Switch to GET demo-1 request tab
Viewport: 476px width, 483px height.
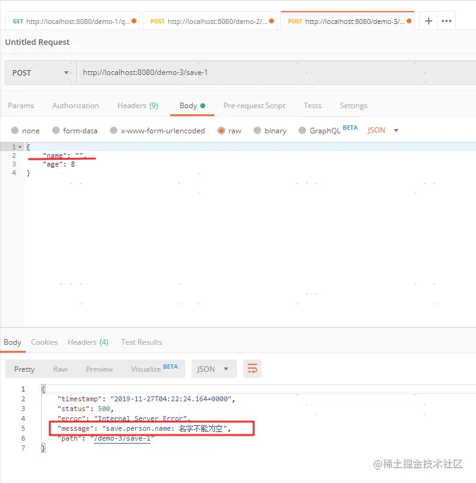coord(72,21)
